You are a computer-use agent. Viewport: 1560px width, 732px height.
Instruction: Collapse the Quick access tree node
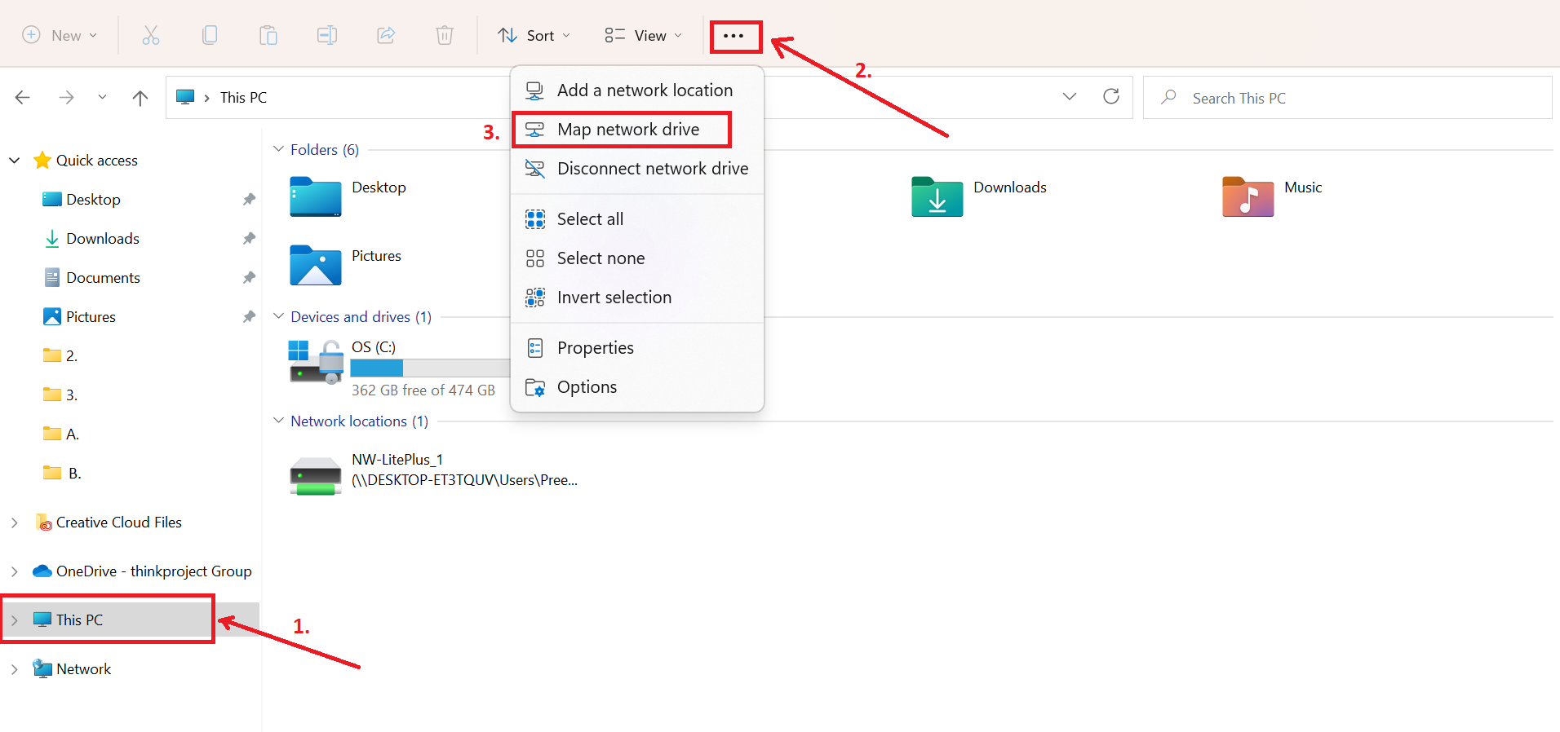(15, 161)
